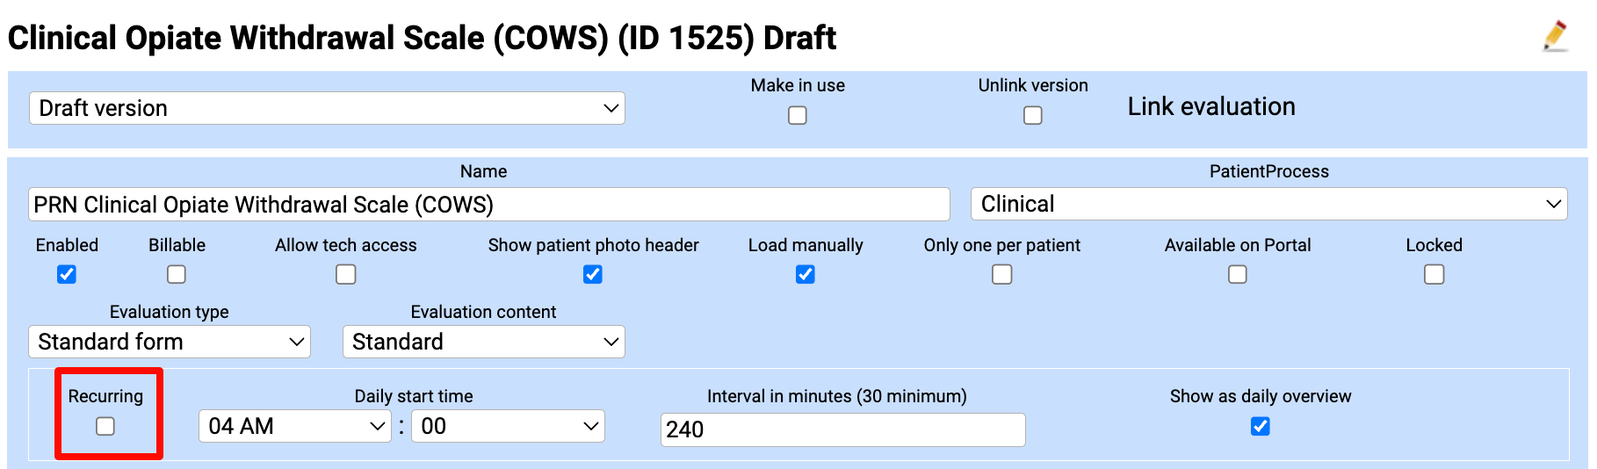Enable Only one per patient
The image size is (1597, 469).
tap(1002, 275)
